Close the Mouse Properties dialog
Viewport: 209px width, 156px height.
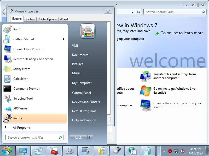[108, 11]
